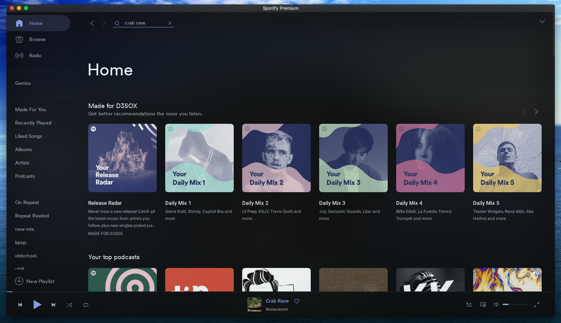Open the On Repeat playlist

click(x=27, y=202)
